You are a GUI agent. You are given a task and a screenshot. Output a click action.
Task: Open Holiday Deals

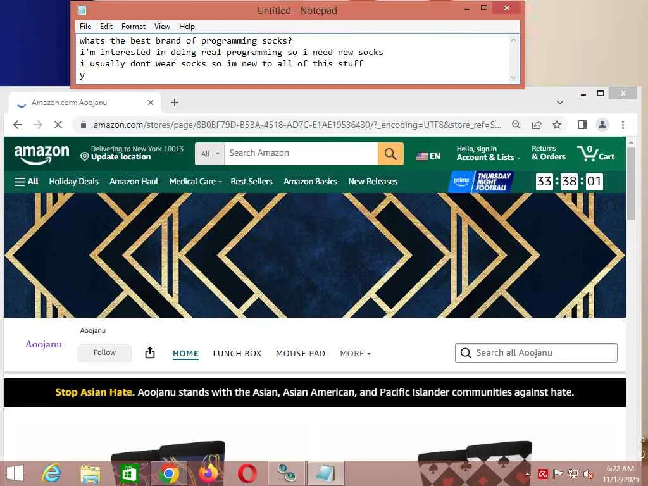[73, 182]
